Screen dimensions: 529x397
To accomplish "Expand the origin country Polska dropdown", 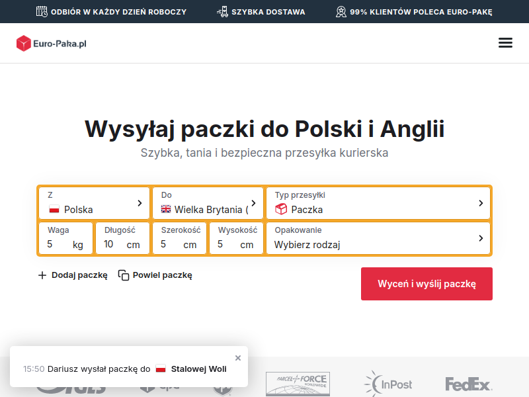I will (94, 203).
